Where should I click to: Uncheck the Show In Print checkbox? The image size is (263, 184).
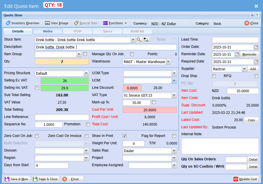(x=124, y=136)
